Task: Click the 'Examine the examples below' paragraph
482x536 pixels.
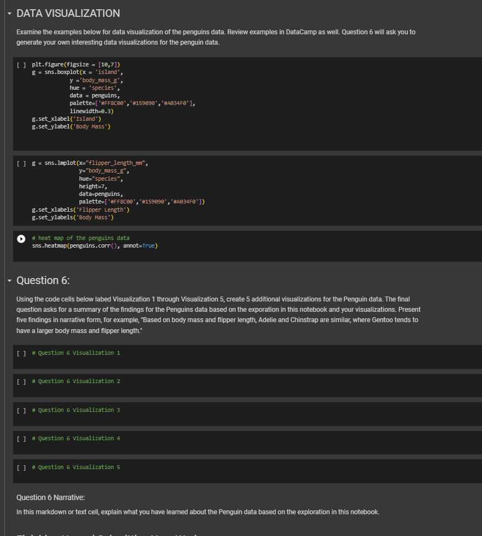Action: 216,37
